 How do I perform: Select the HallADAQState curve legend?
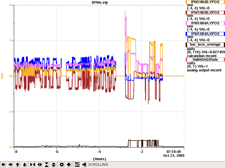coord(205,60)
